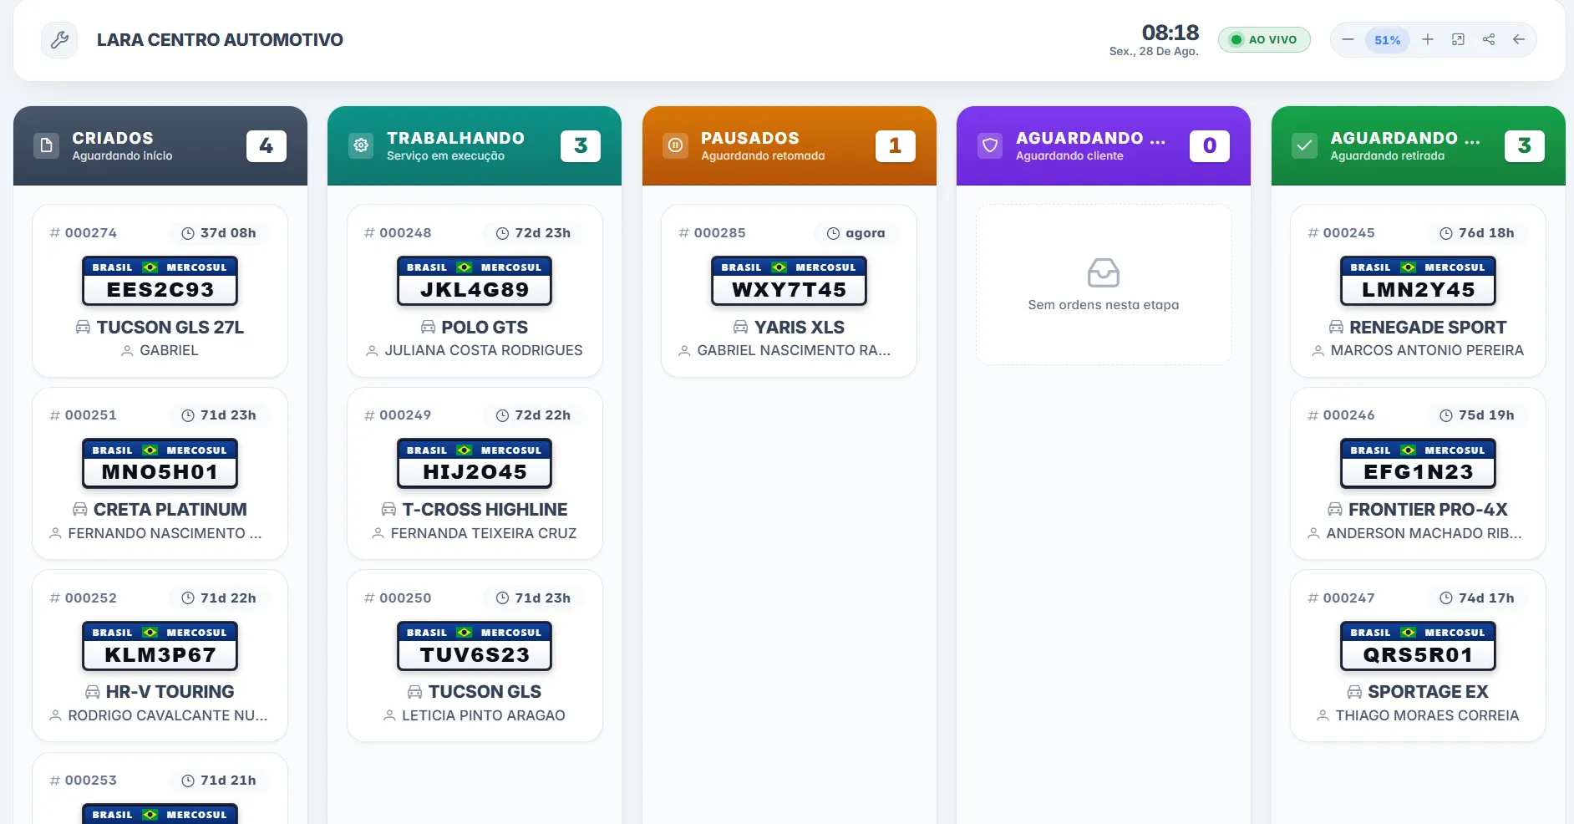Go back using the arrow icon
The height and width of the screenshot is (824, 1574).
pyautogui.click(x=1519, y=40)
